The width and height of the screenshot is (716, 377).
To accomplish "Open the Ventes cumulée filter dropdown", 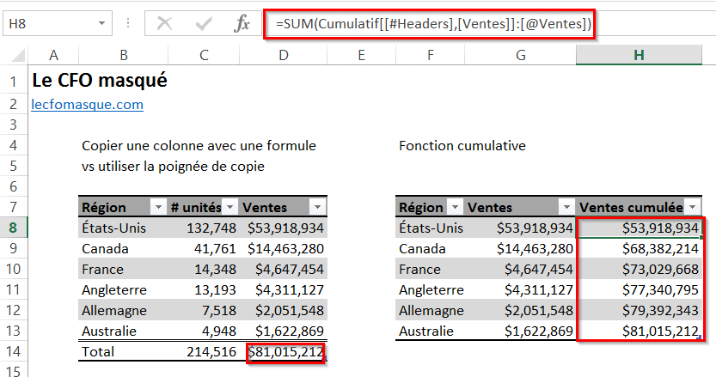I will coord(693,207).
